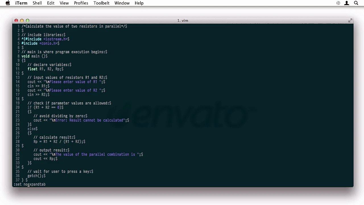Minimize iTerm window with yellow button
This screenshot has width=364, height=205.
tap(22, 20)
